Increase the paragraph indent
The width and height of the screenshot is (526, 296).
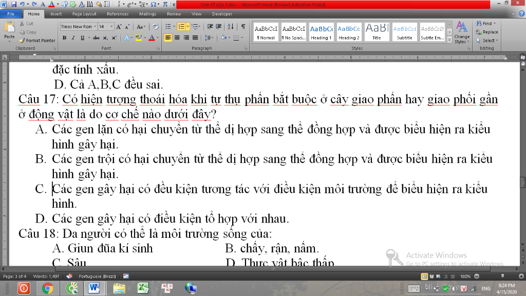[219, 27]
